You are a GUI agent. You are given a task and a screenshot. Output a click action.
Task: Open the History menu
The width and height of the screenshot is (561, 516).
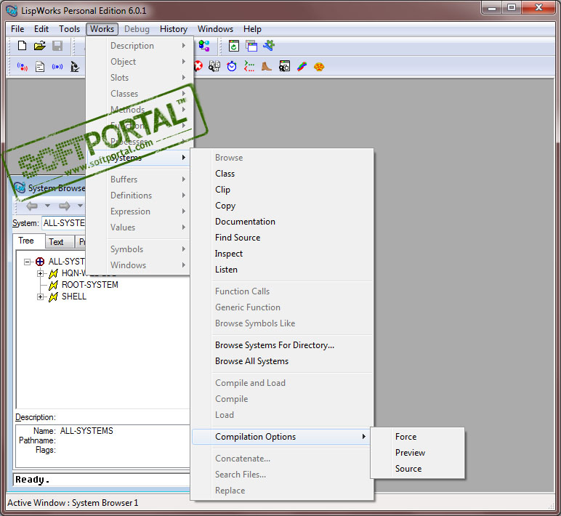[174, 29]
